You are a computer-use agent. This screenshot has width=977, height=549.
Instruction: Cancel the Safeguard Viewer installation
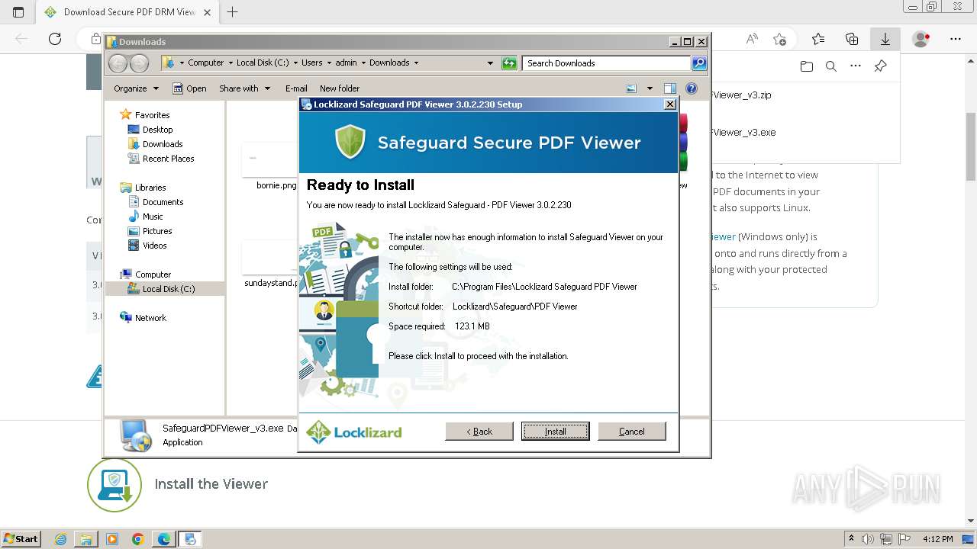(632, 432)
